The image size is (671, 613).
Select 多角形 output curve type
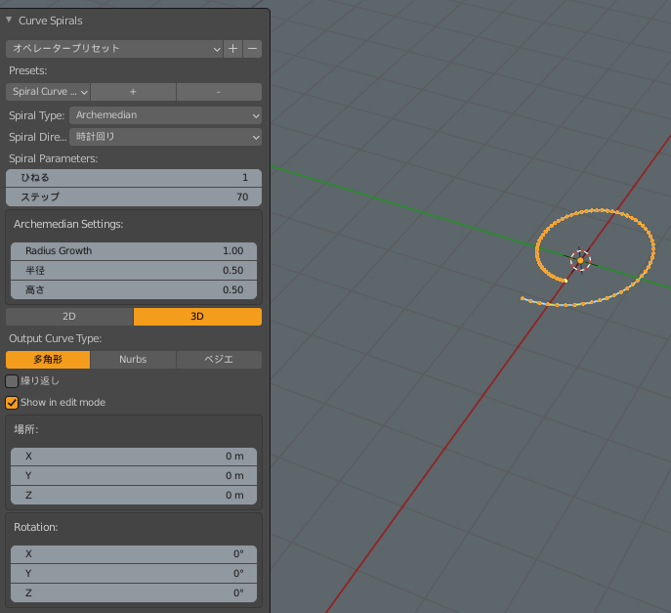pyautogui.click(x=48, y=360)
